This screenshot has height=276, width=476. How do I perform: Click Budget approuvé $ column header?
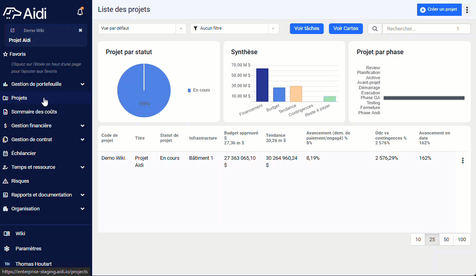pyautogui.click(x=241, y=138)
